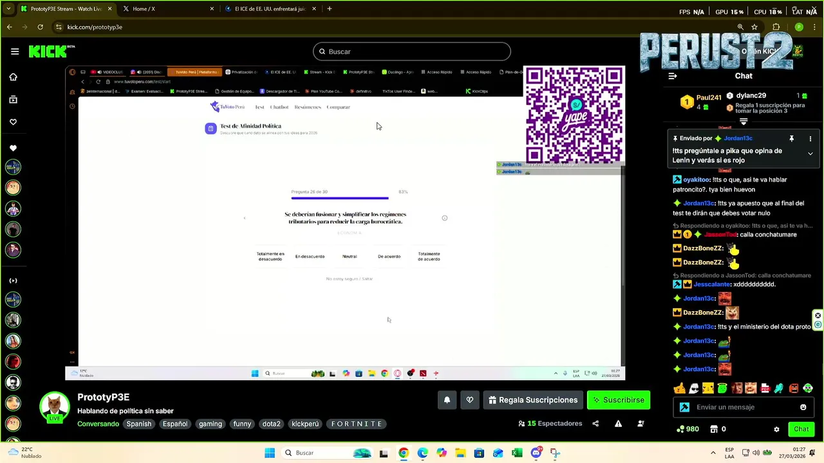Select the funny tag

[242, 424]
